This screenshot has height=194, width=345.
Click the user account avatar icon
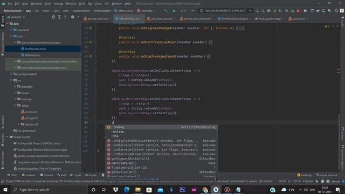click(x=342, y=11)
